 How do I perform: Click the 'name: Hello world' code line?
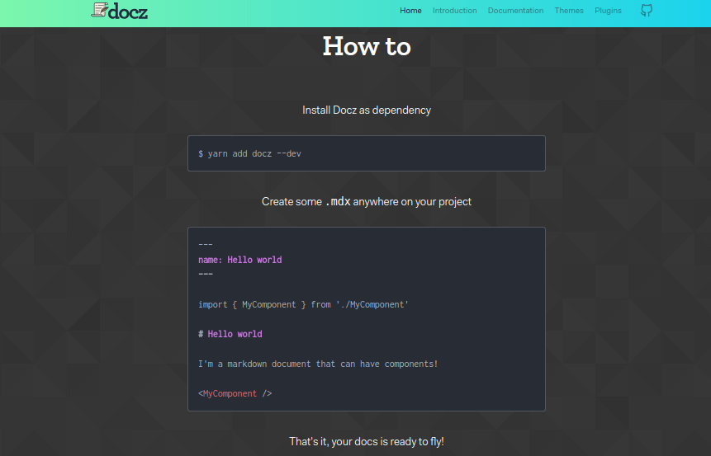pos(239,260)
